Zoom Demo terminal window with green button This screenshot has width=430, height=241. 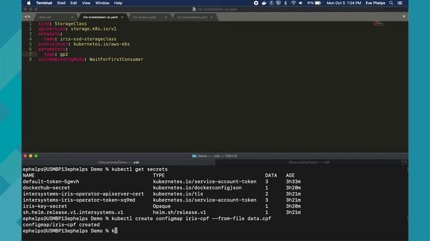(x=36, y=156)
